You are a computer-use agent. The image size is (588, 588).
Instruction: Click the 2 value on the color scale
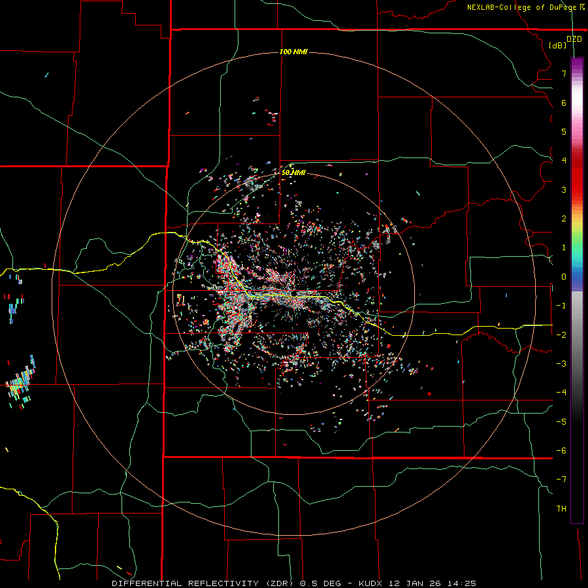click(x=564, y=219)
